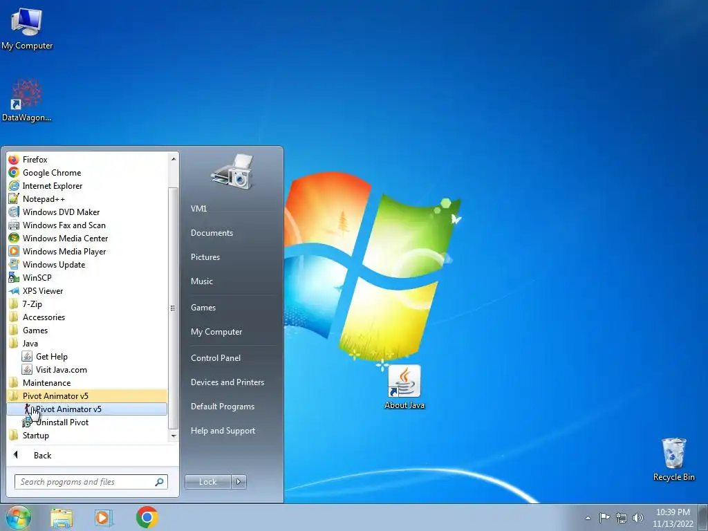The width and height of the screenshot is (708, 531).
Task: Open the My Computer desktop icon
Action: 27,28
